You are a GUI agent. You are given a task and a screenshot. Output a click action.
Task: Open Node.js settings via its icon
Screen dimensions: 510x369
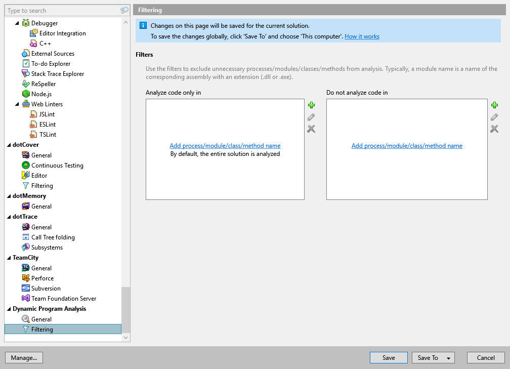[26, 94]
